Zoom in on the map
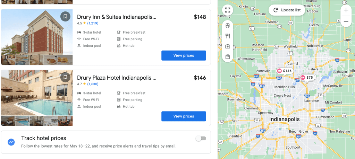The image size is (355, 159). [346, 10]
